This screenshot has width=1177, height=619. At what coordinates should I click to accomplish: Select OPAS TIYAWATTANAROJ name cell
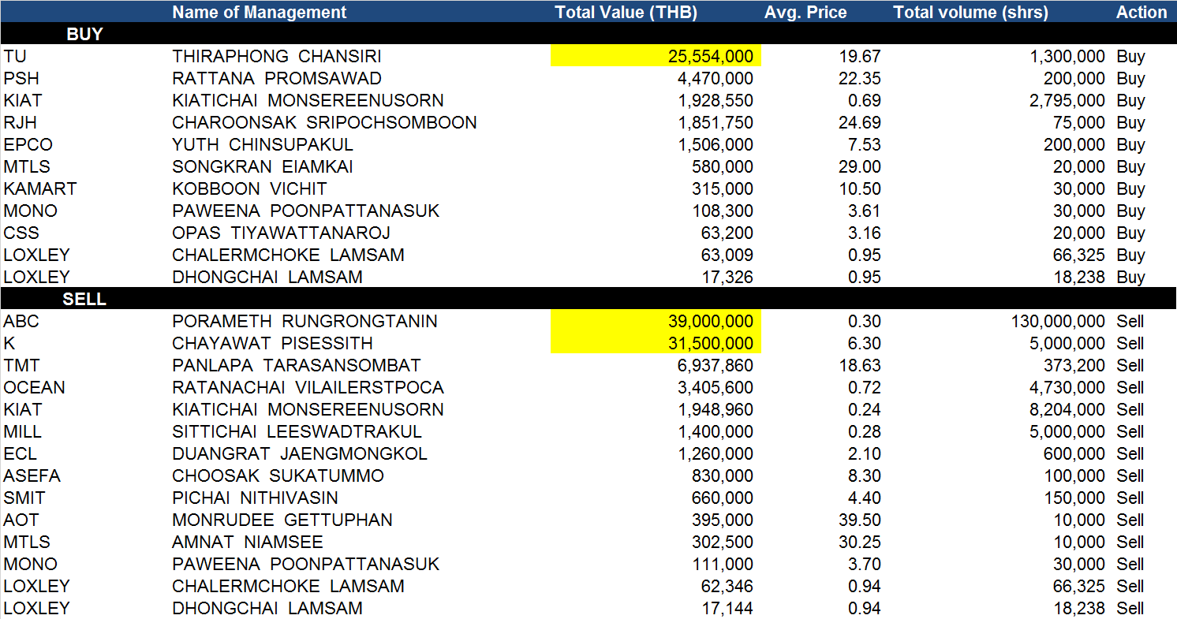pos(281,233)
